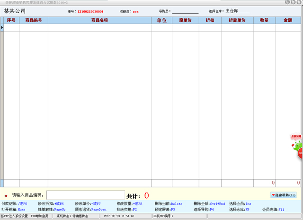This screenshot has width=303, height=220.
Task: Click the 商品名称 column header
Action: pyautogui.click(x=99, y=20)
